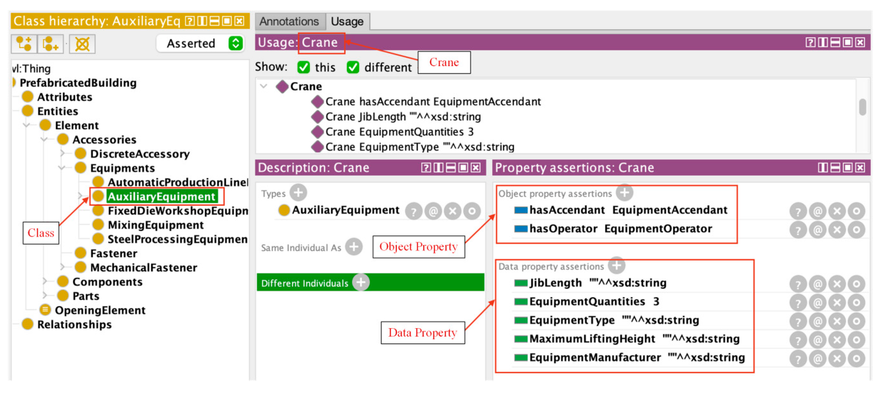Screen dimensions: 881x401
Task: Switch to the Annotations tab
Action: pos(289,22)
